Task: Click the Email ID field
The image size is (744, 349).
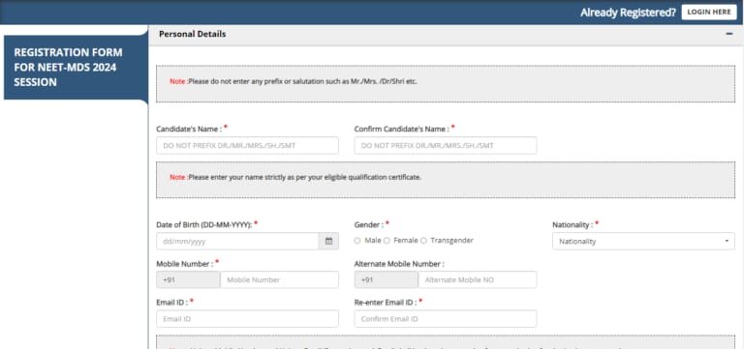Action: tap(247, 319)
